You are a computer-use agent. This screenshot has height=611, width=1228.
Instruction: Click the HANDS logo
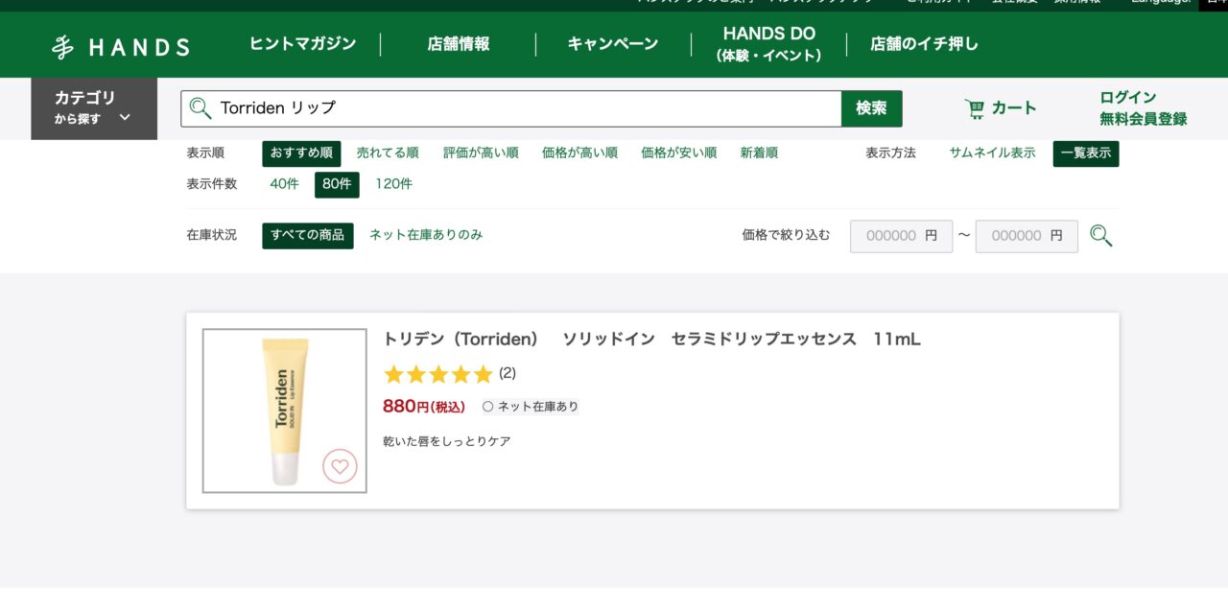pos(121,46)
